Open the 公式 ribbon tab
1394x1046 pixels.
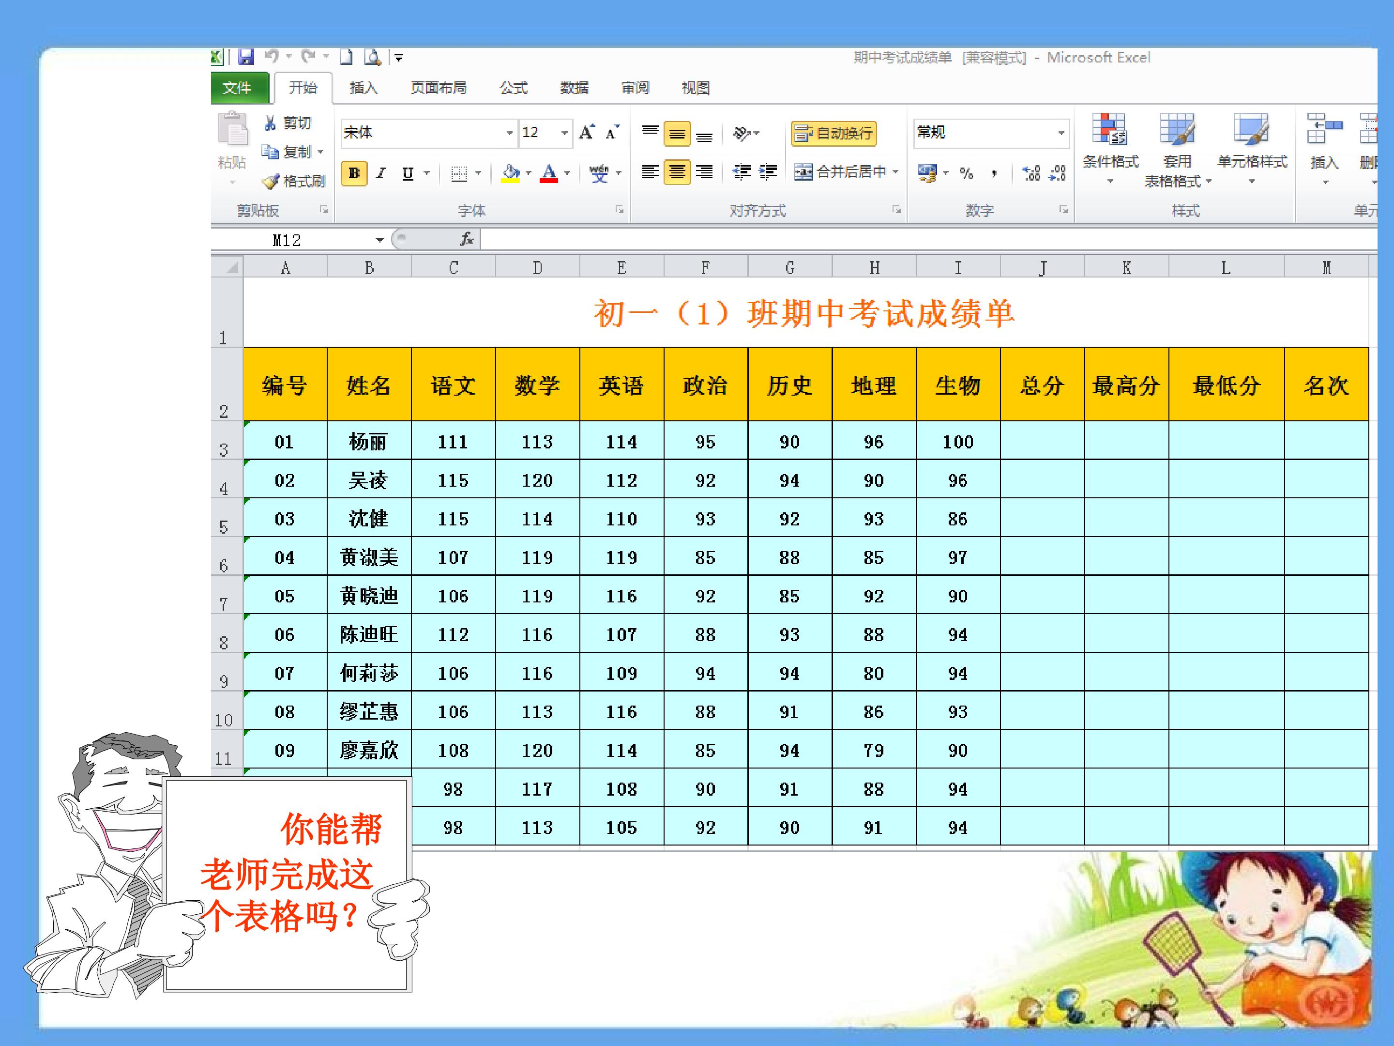pos(513,88)
